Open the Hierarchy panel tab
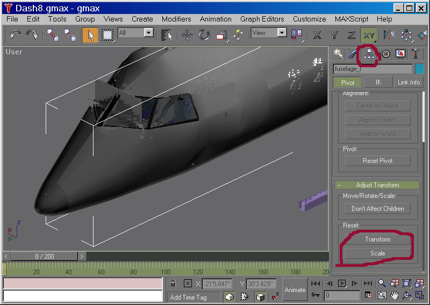 369,53
